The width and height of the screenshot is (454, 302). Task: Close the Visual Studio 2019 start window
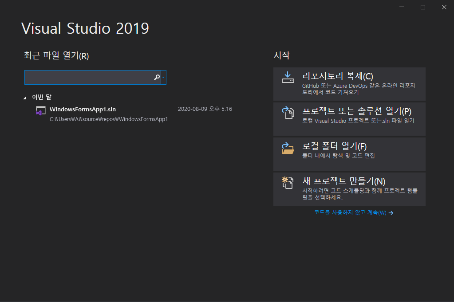tap(444, 7)
